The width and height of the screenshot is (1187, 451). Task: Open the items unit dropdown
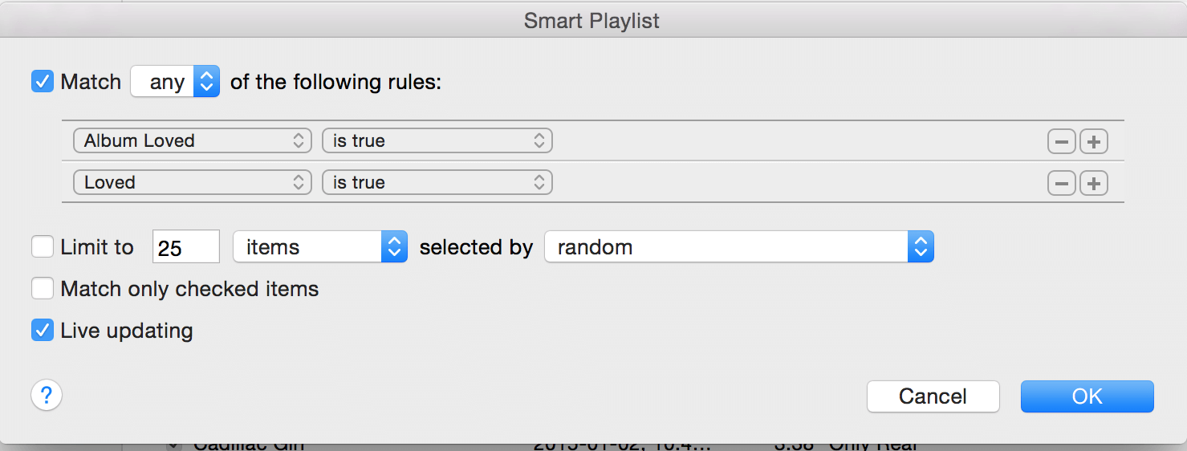click(x=320, y=247)
